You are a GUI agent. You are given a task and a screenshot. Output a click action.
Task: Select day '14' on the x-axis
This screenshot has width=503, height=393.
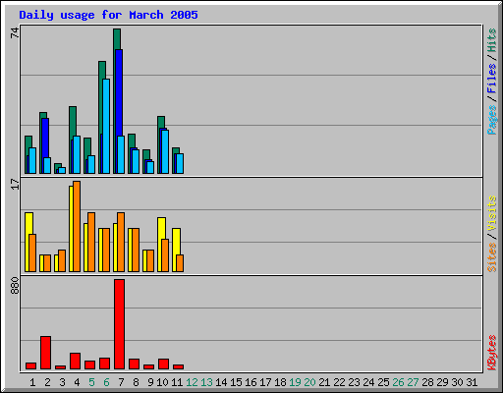[x=221, y=382]
